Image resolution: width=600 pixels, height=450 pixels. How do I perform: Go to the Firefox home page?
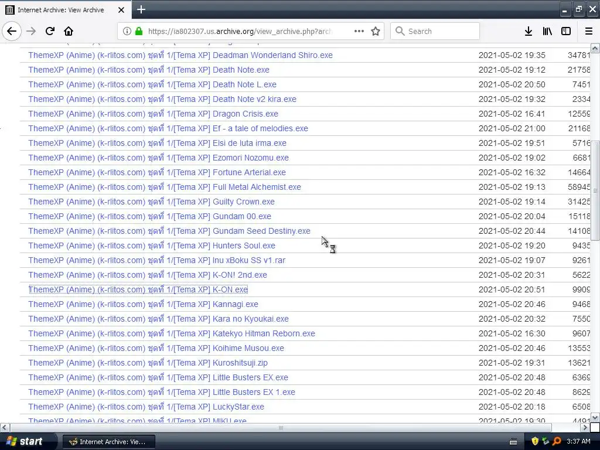point(69,31)
